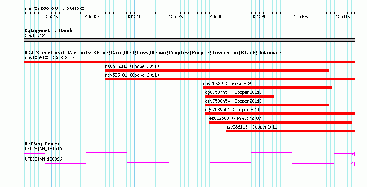Image resolution: width=367 pixels, height=187 pixels.
Task: Click the nsv586113 (Cooper2011) label
Action: point(252,127)
